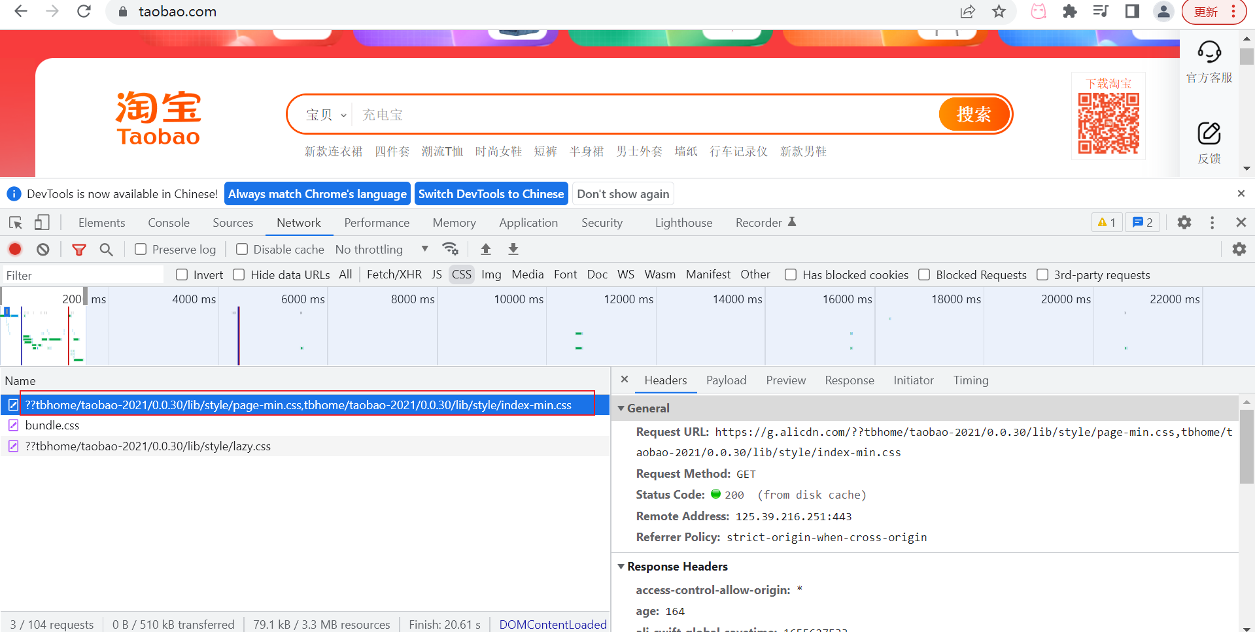Enable the Preserve log checkbox
Image resolution: width=1255 pixels, height=632 pixels.
coord(140,249)
